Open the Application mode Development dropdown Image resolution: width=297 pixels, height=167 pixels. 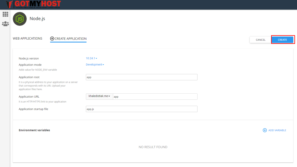95,65
